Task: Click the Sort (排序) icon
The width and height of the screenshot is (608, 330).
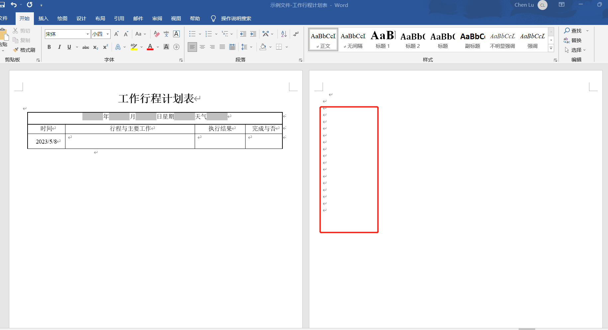Action: click(x=283, y=34)
